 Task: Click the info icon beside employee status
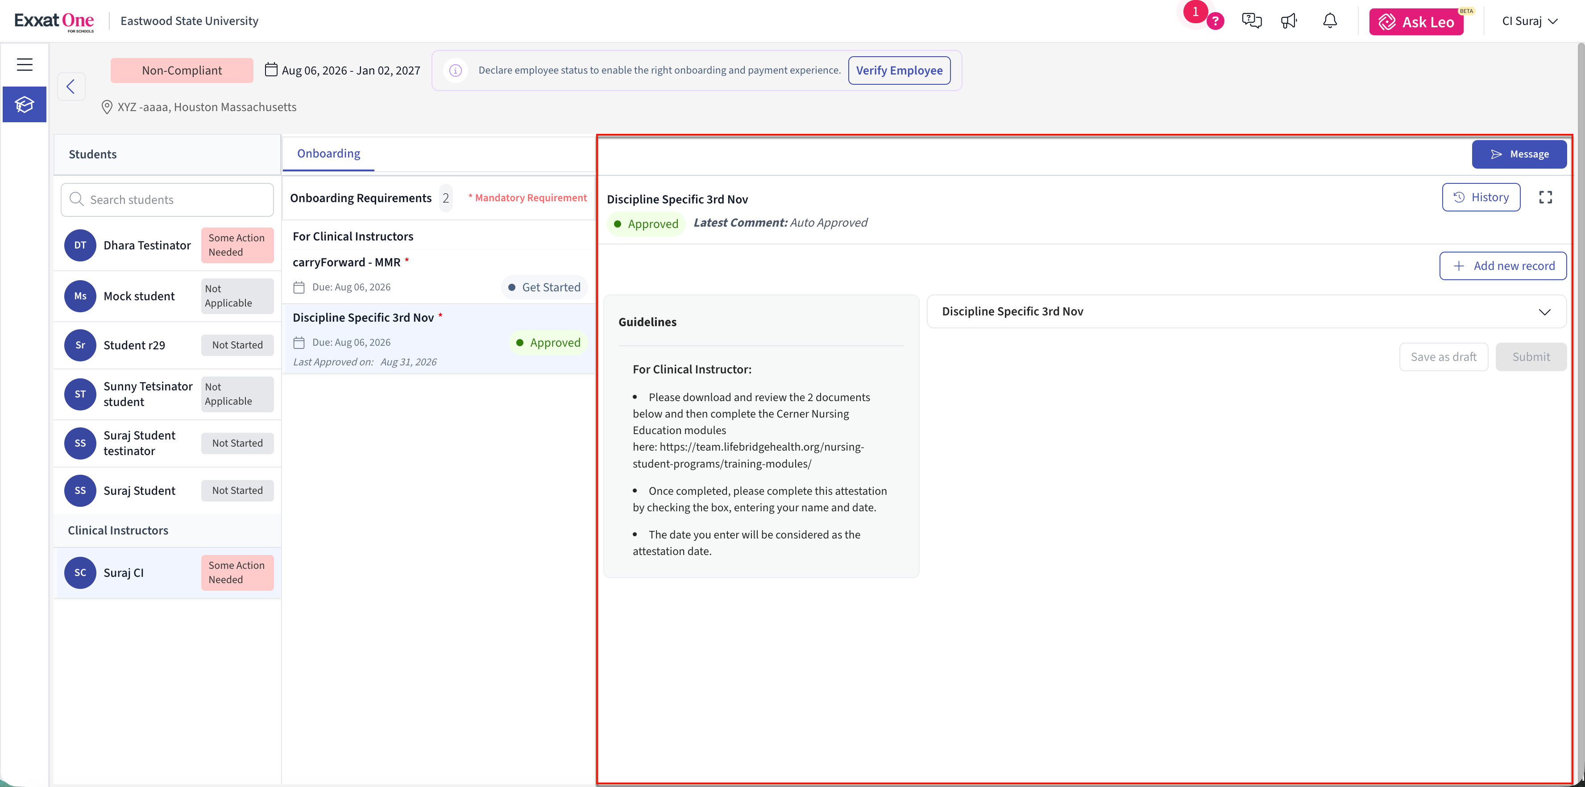(455, 71)
